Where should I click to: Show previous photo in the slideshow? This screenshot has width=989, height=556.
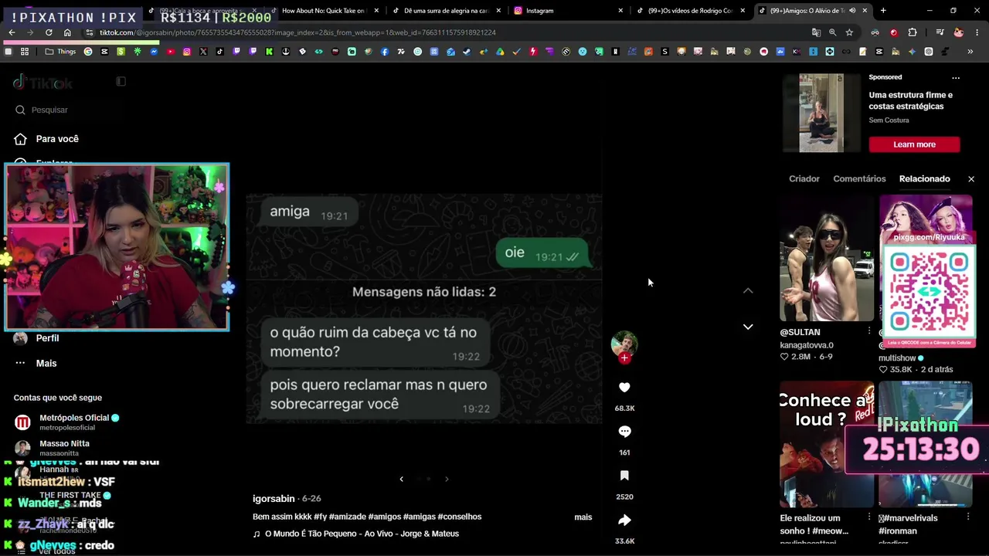[x=401, y=479]
